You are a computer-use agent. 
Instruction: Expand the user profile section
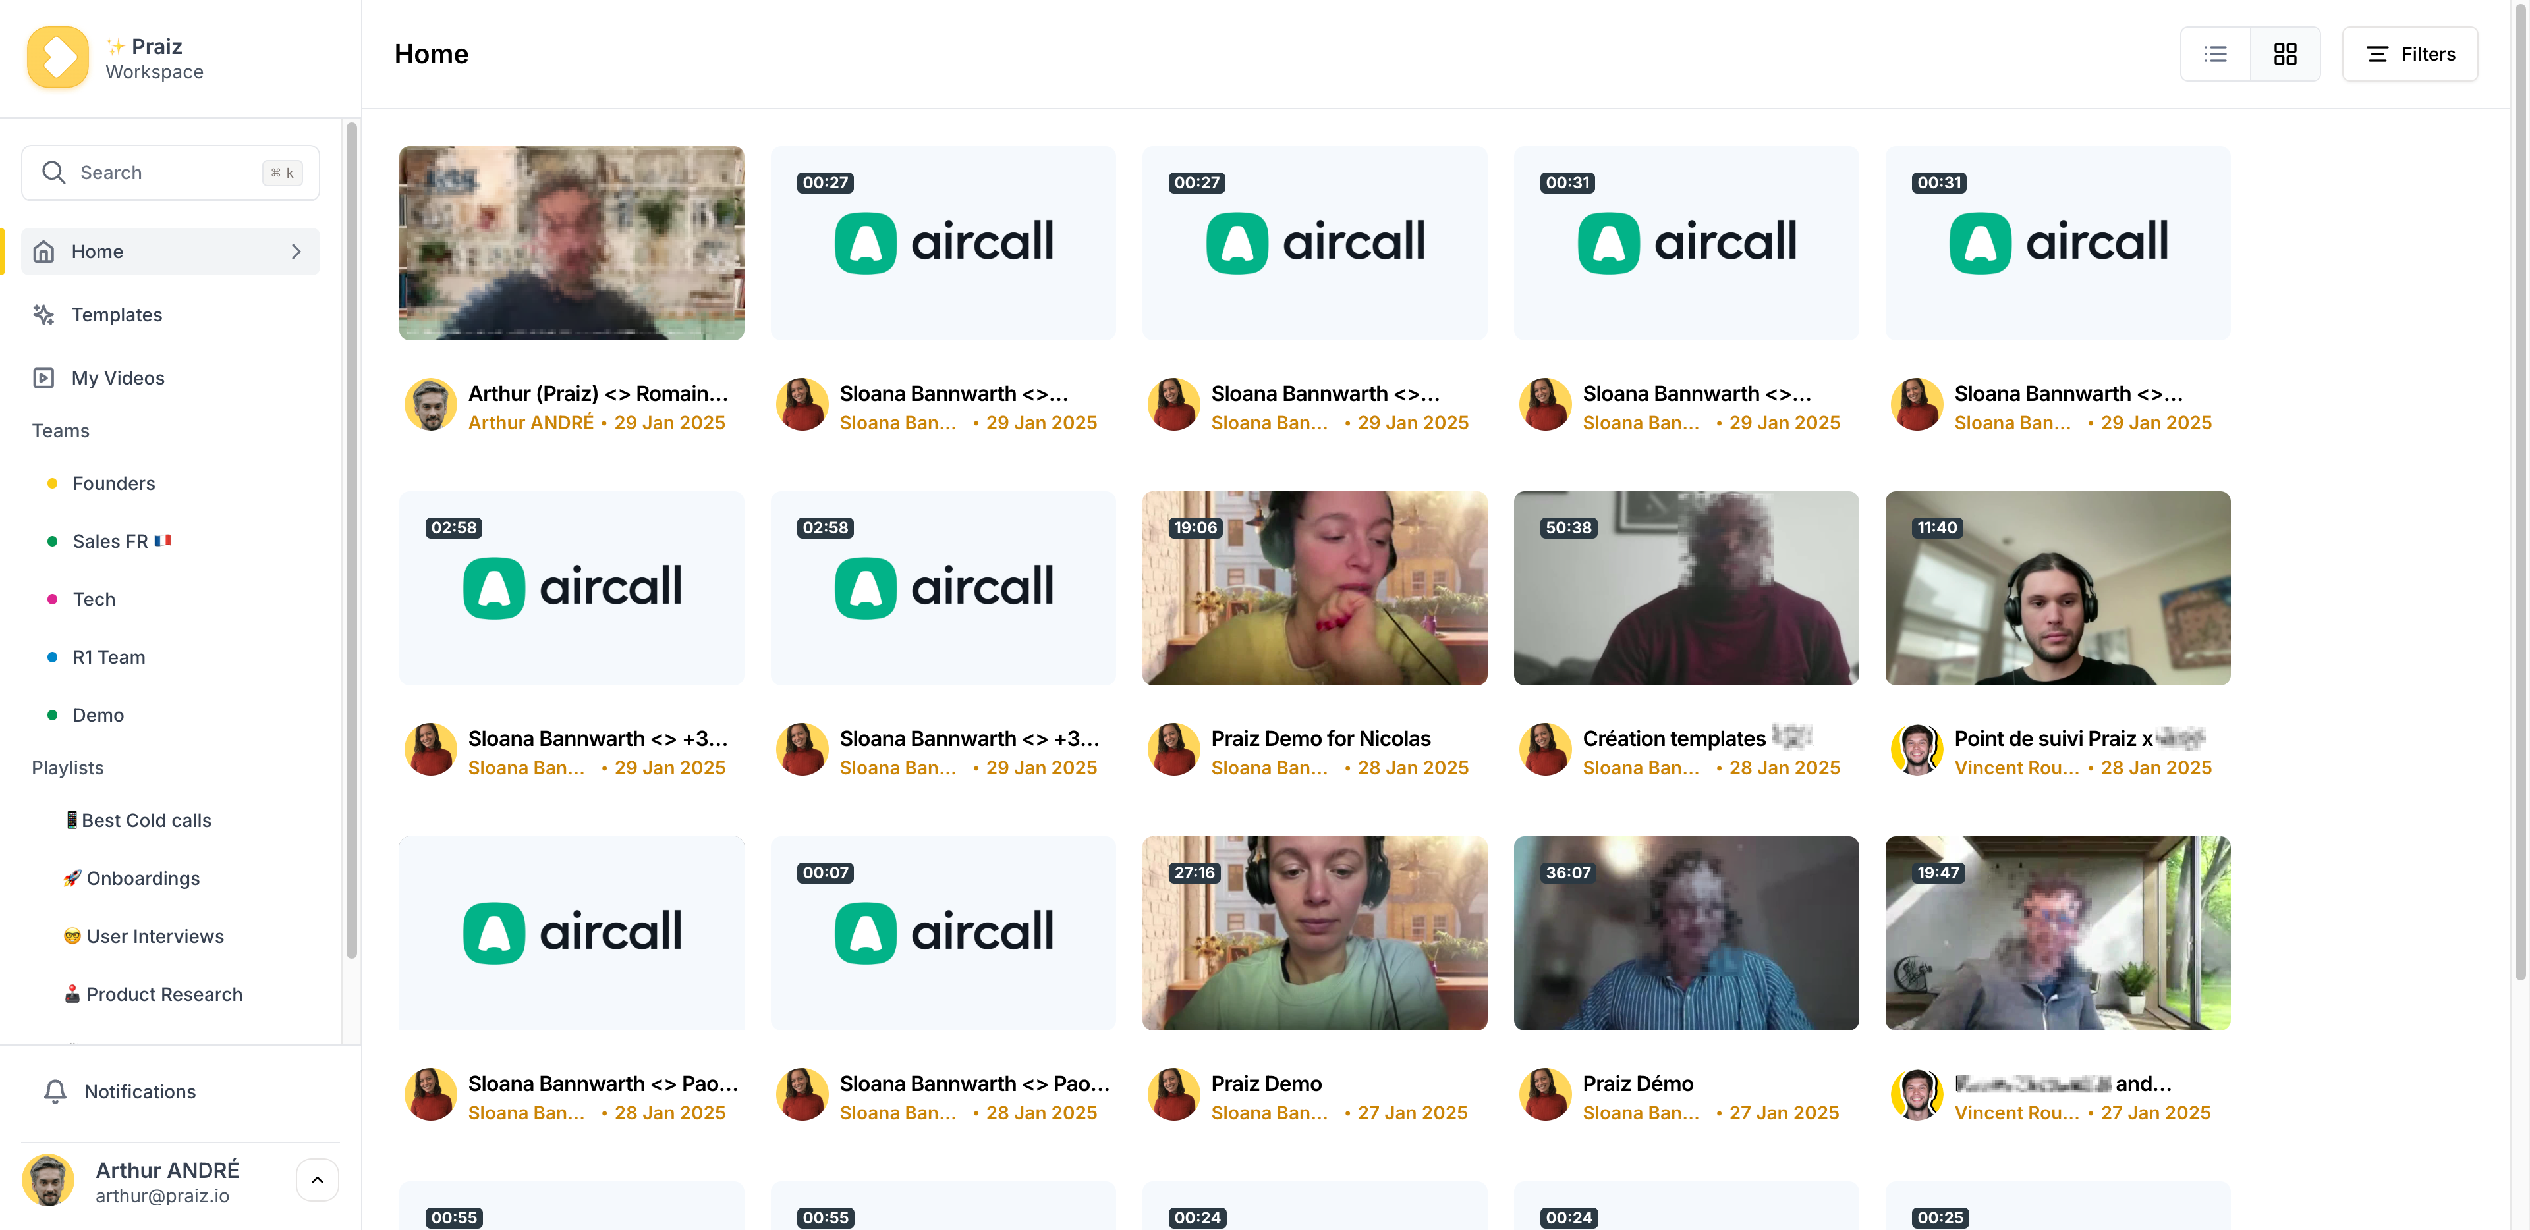[318, 1180]
